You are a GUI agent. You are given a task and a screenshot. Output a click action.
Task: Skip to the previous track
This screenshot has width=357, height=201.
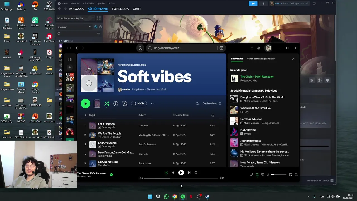pos(173,173)
